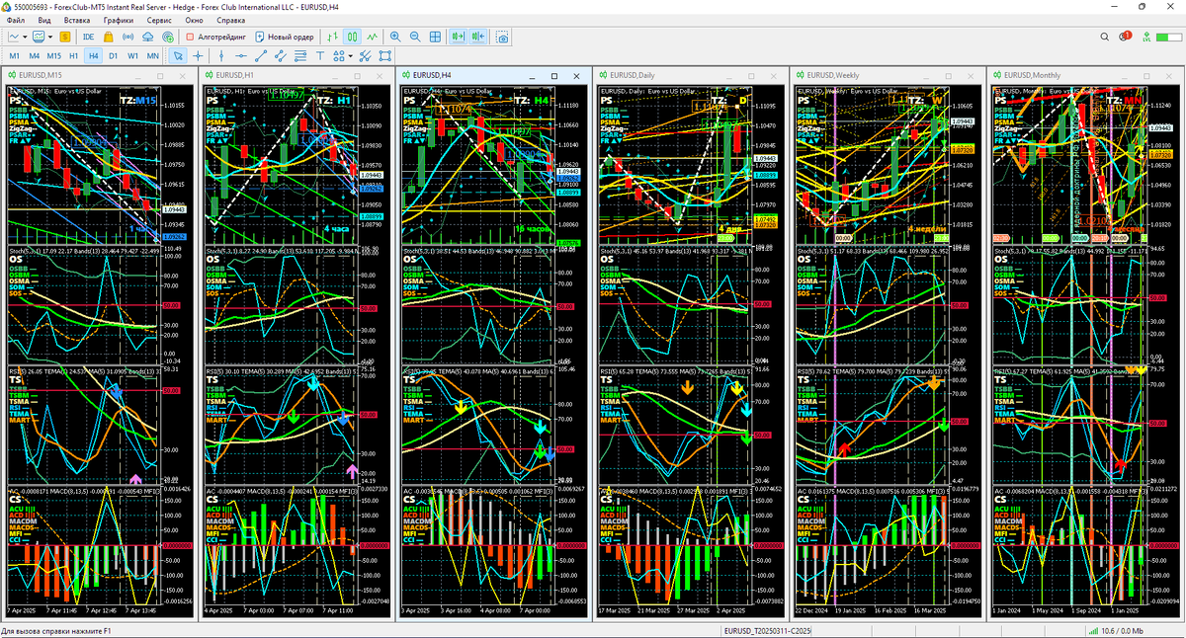Select the text label tool
The width and height of the screenshot is (1186, 638).
[x=320, y=55]
